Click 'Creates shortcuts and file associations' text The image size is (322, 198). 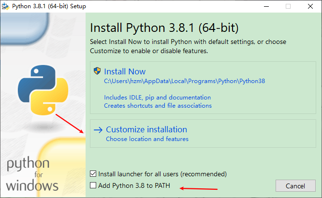(x=158, y=106)
